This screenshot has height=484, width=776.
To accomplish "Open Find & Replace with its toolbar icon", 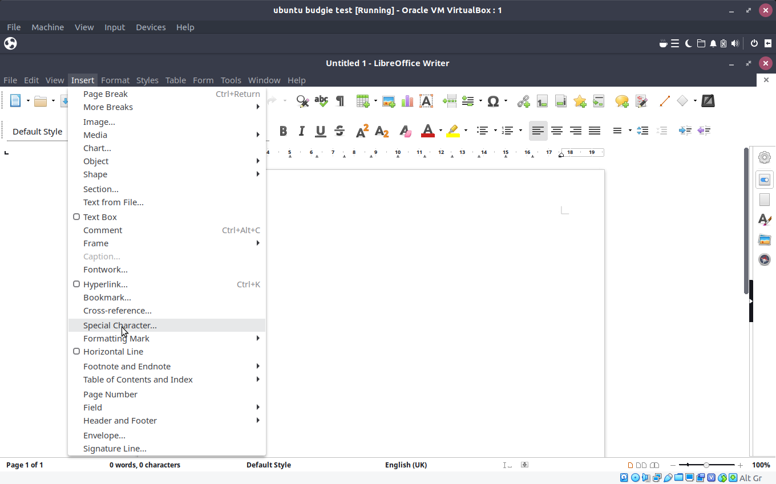I will pyautogui.click(x=302, y=101).
